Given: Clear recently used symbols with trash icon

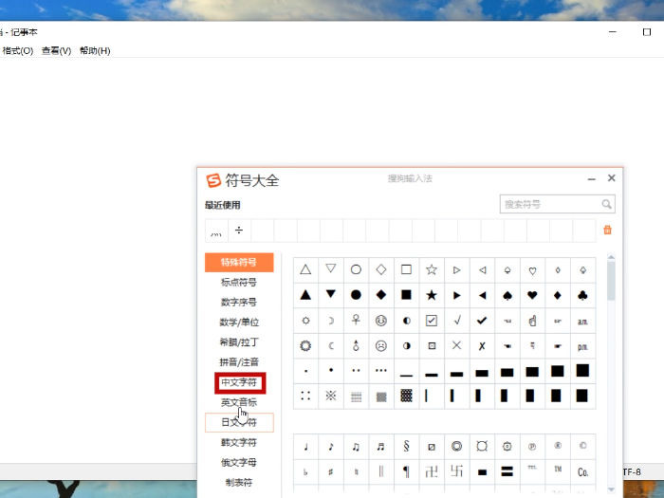Looking at the screenshot, I should pos(607,230).
